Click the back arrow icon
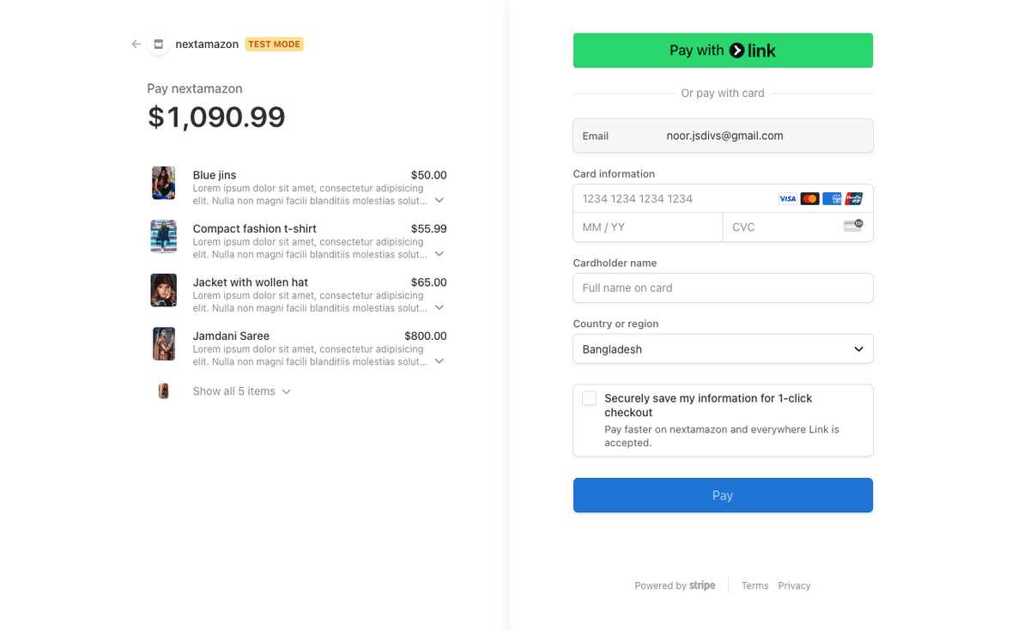Screen dimensions: 1030x630 pyautogui.click(x=136, y=45)
